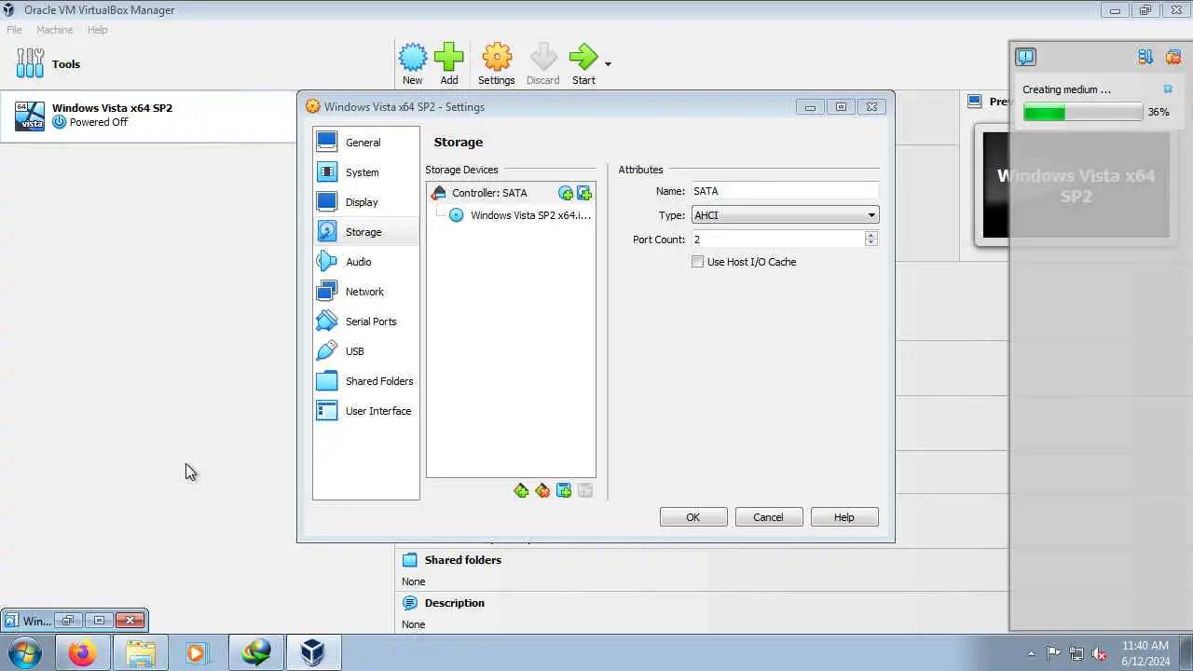The height and width of the screenshot is (671, 1193).
Task: Click the greyed remove attachment icon
Action: tap(585, 490)
